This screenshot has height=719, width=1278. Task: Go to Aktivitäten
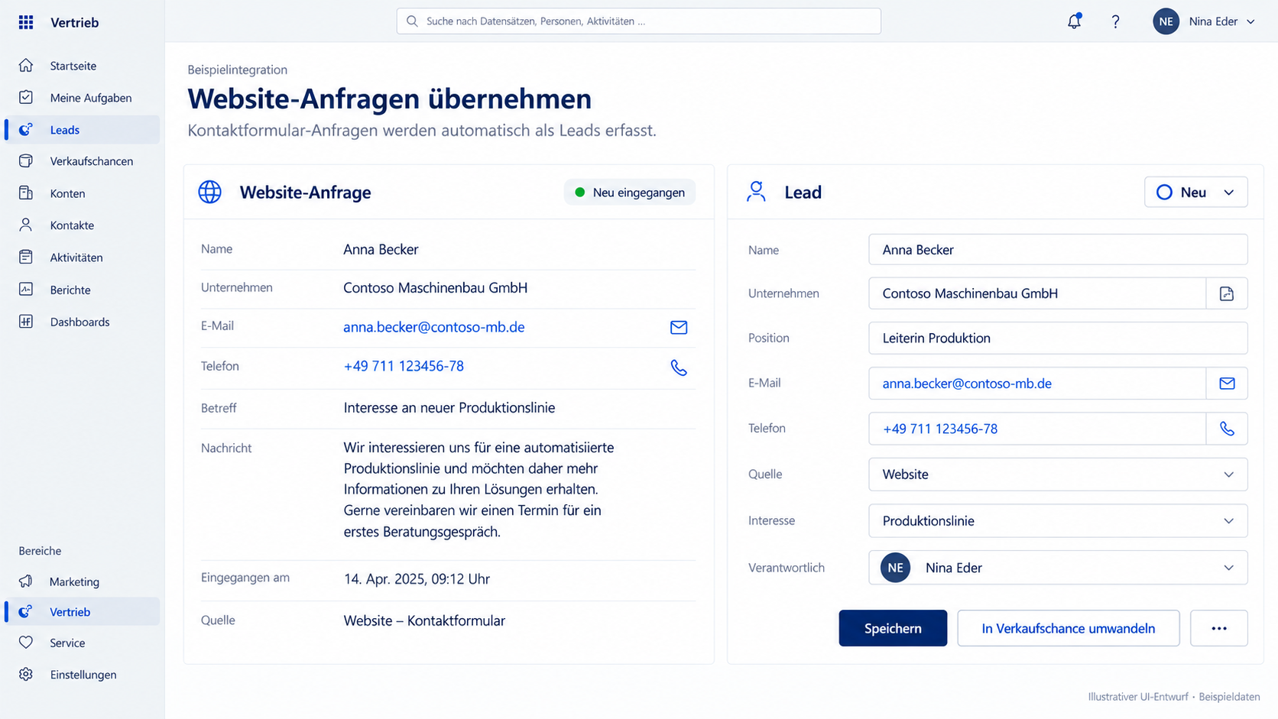click(x=83, y=257)
